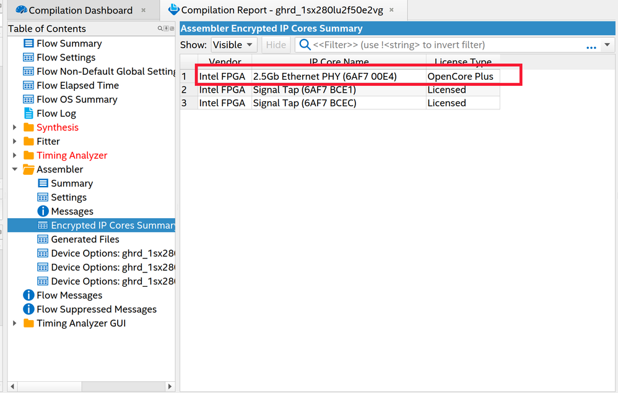Open the filter history dropdown arrow
Viewport: 618px width, 393px height.
(x=607, y=45)
